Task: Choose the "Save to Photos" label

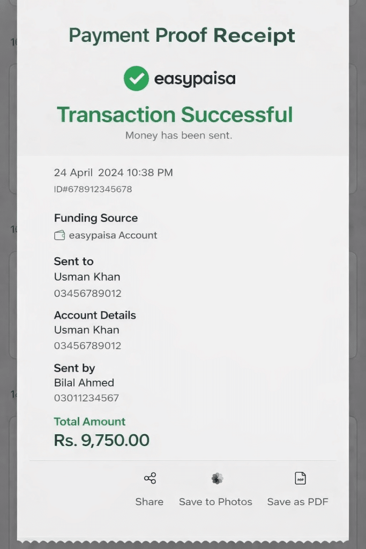Action: click(x=215, y=502)
